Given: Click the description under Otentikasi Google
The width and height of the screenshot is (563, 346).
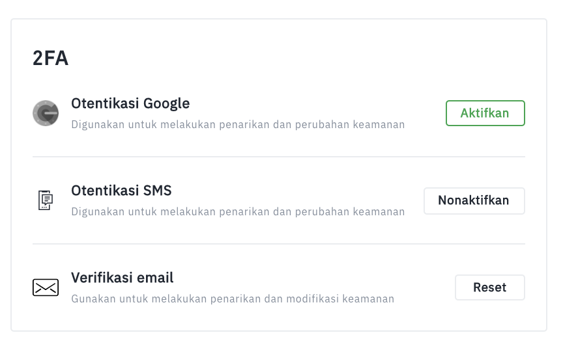Looking at the screenshot, I should pyautogui.click(x=238, y=124).
